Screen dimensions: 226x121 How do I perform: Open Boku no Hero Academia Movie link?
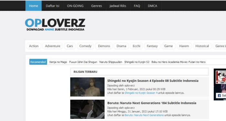pyautogui.click(x=179, y=62)
